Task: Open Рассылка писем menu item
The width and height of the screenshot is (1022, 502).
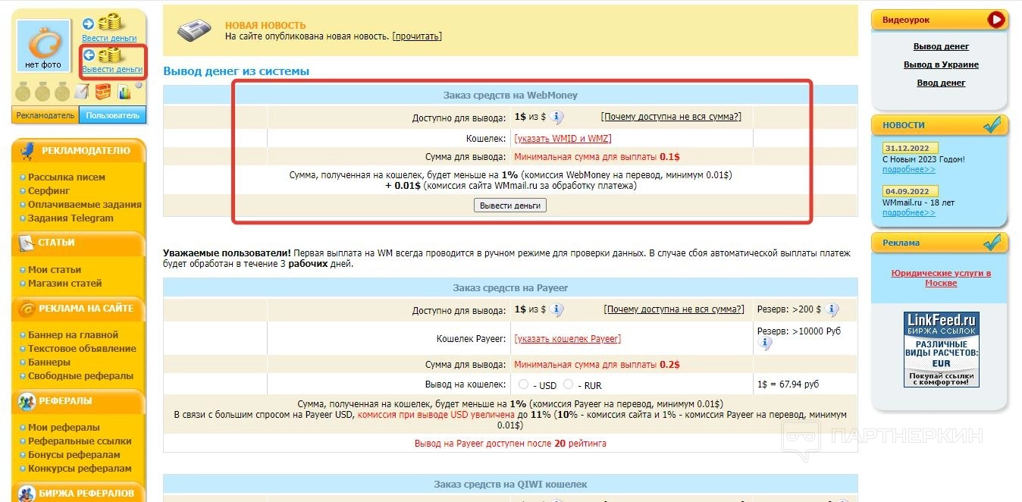Action: click(67, 177)
